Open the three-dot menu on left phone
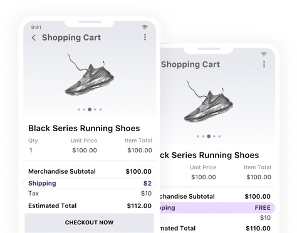The width and height of the screenshot is (297, 233). pyautogui.click(x=145, y=37)
